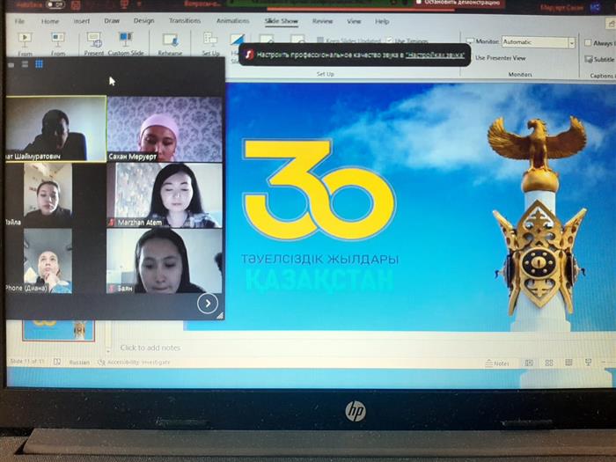Toggle the Use Timings checkbox
Viewport: 616px width, 462px height.
[x=388, y=40]
